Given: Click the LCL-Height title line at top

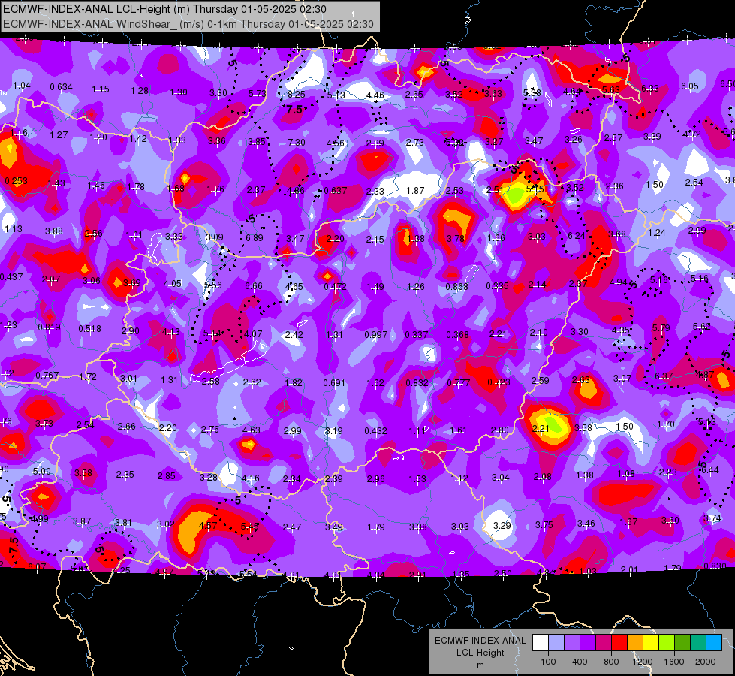Looking at the screenshot, I should pyautogui.click(x=164, y=9).
